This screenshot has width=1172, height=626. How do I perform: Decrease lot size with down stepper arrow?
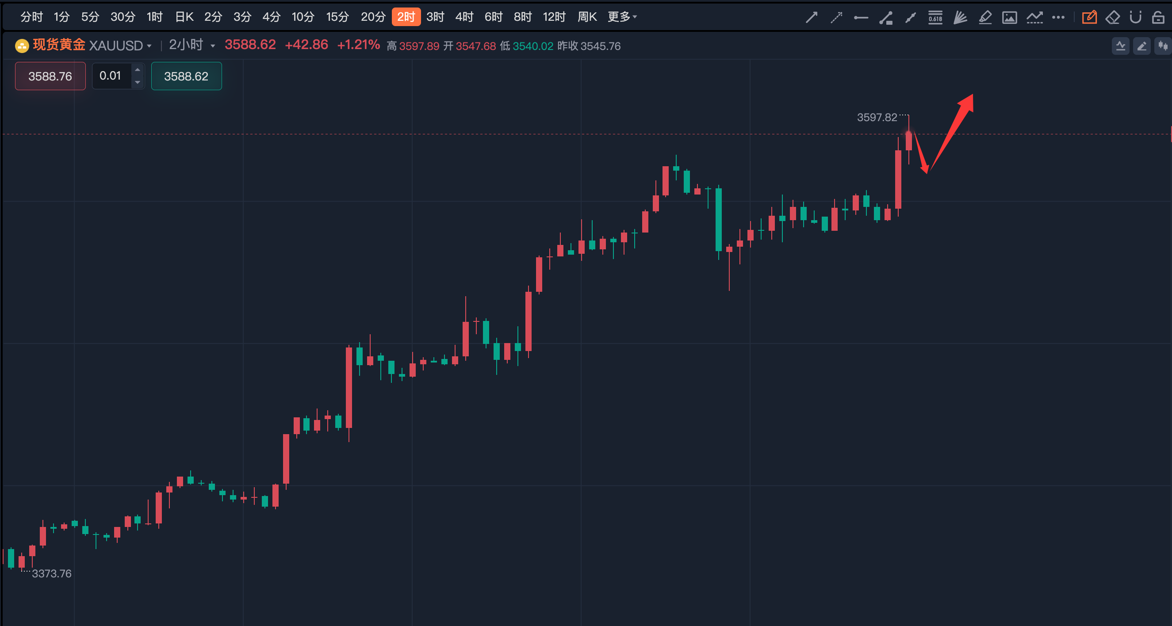tap(138, 82)
